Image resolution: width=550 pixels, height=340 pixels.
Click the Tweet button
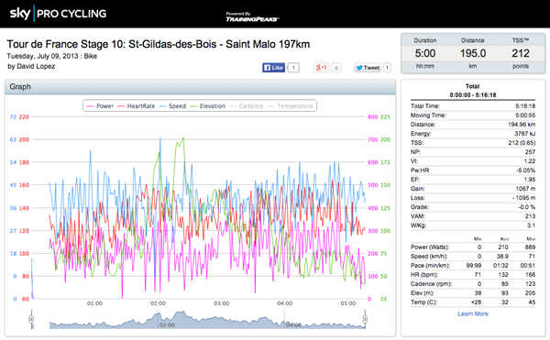[x=368, y=68]
